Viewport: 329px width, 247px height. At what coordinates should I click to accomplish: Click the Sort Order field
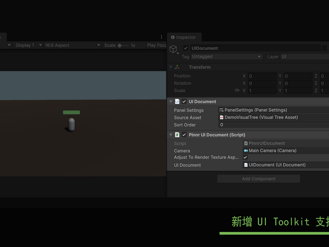(273, 125)
